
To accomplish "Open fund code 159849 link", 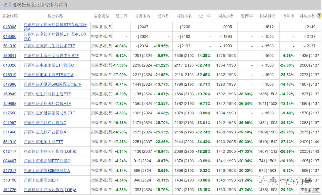I will 10,94.
